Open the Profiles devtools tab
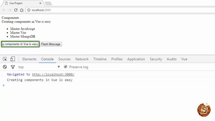The width and height of the screenshot is (215, 121). point(117,59)
